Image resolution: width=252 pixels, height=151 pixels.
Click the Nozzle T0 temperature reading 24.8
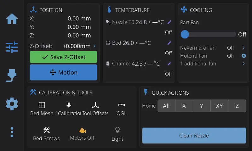[141, 22]
